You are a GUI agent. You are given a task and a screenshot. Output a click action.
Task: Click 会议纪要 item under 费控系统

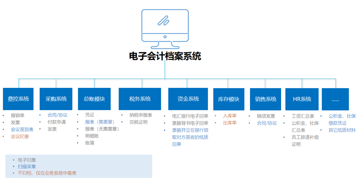[20, 136]
